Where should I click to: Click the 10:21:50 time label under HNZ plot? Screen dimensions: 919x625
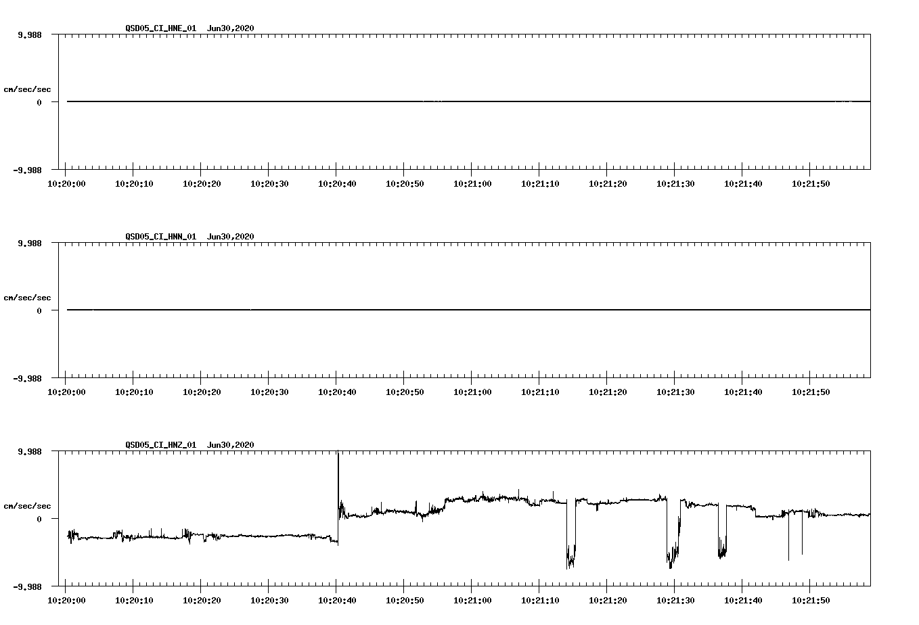(811, 601)
